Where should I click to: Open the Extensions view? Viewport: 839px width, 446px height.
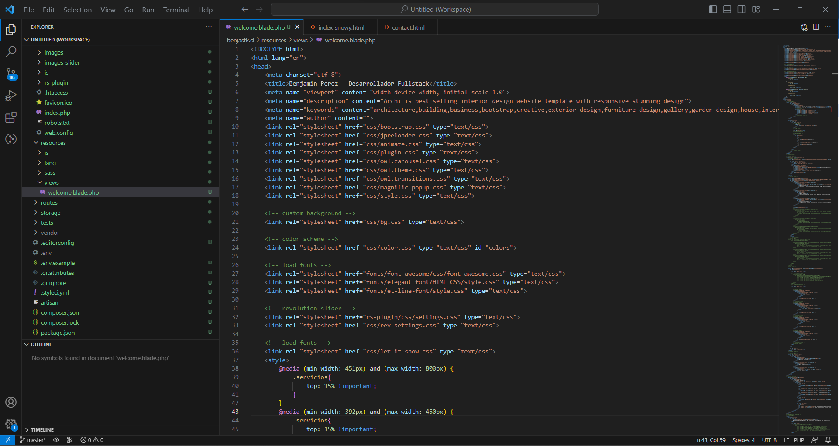(11, 117)
